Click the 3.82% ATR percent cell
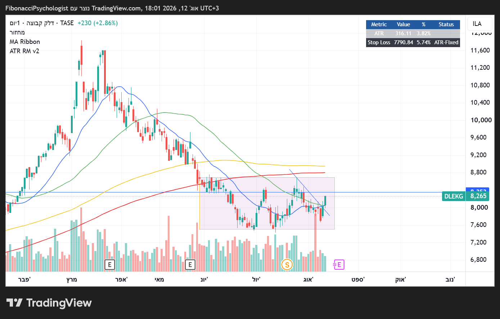This screenshot has width=500, height=319. point(424,33)
